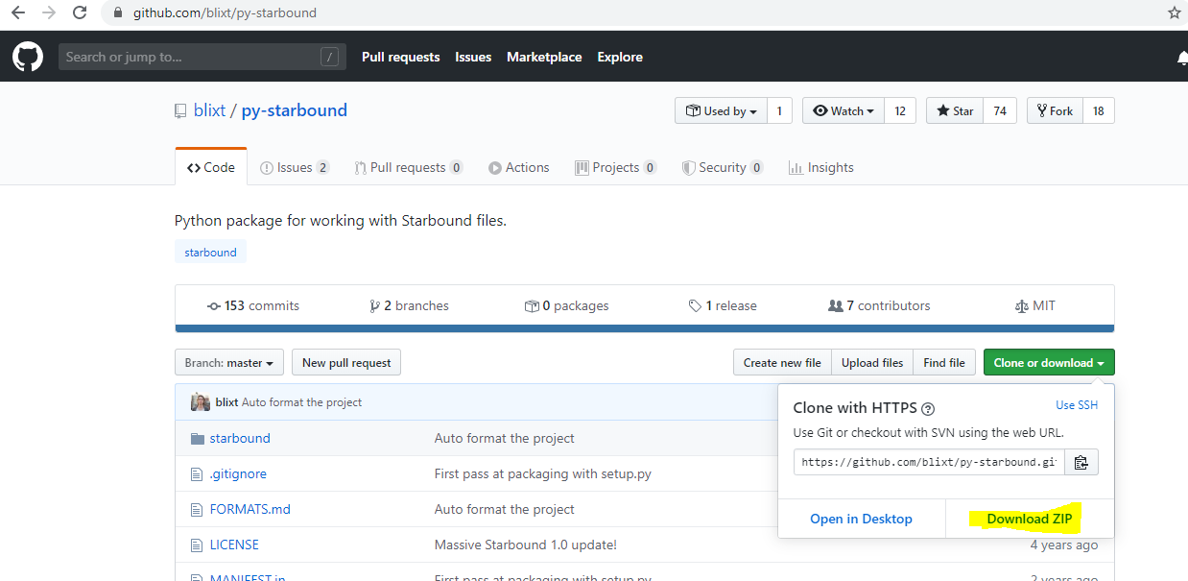Open the latest commit 'Auto format the project'
The width and height of the screenshot is (1188, 581).
301,402
